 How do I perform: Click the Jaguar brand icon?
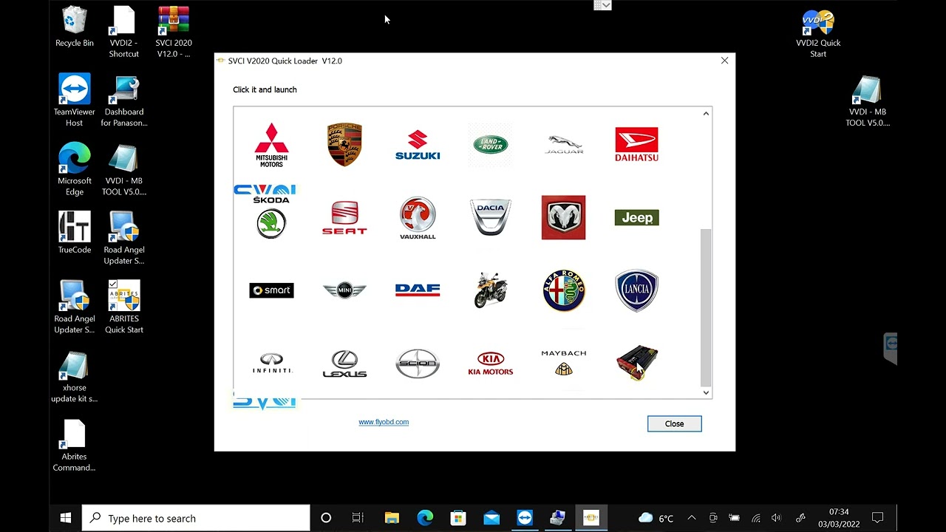coord(564,145)
